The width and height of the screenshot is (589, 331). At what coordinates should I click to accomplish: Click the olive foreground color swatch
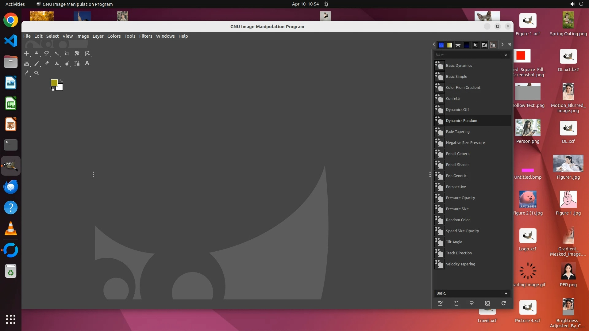click(x=54, y=83)
